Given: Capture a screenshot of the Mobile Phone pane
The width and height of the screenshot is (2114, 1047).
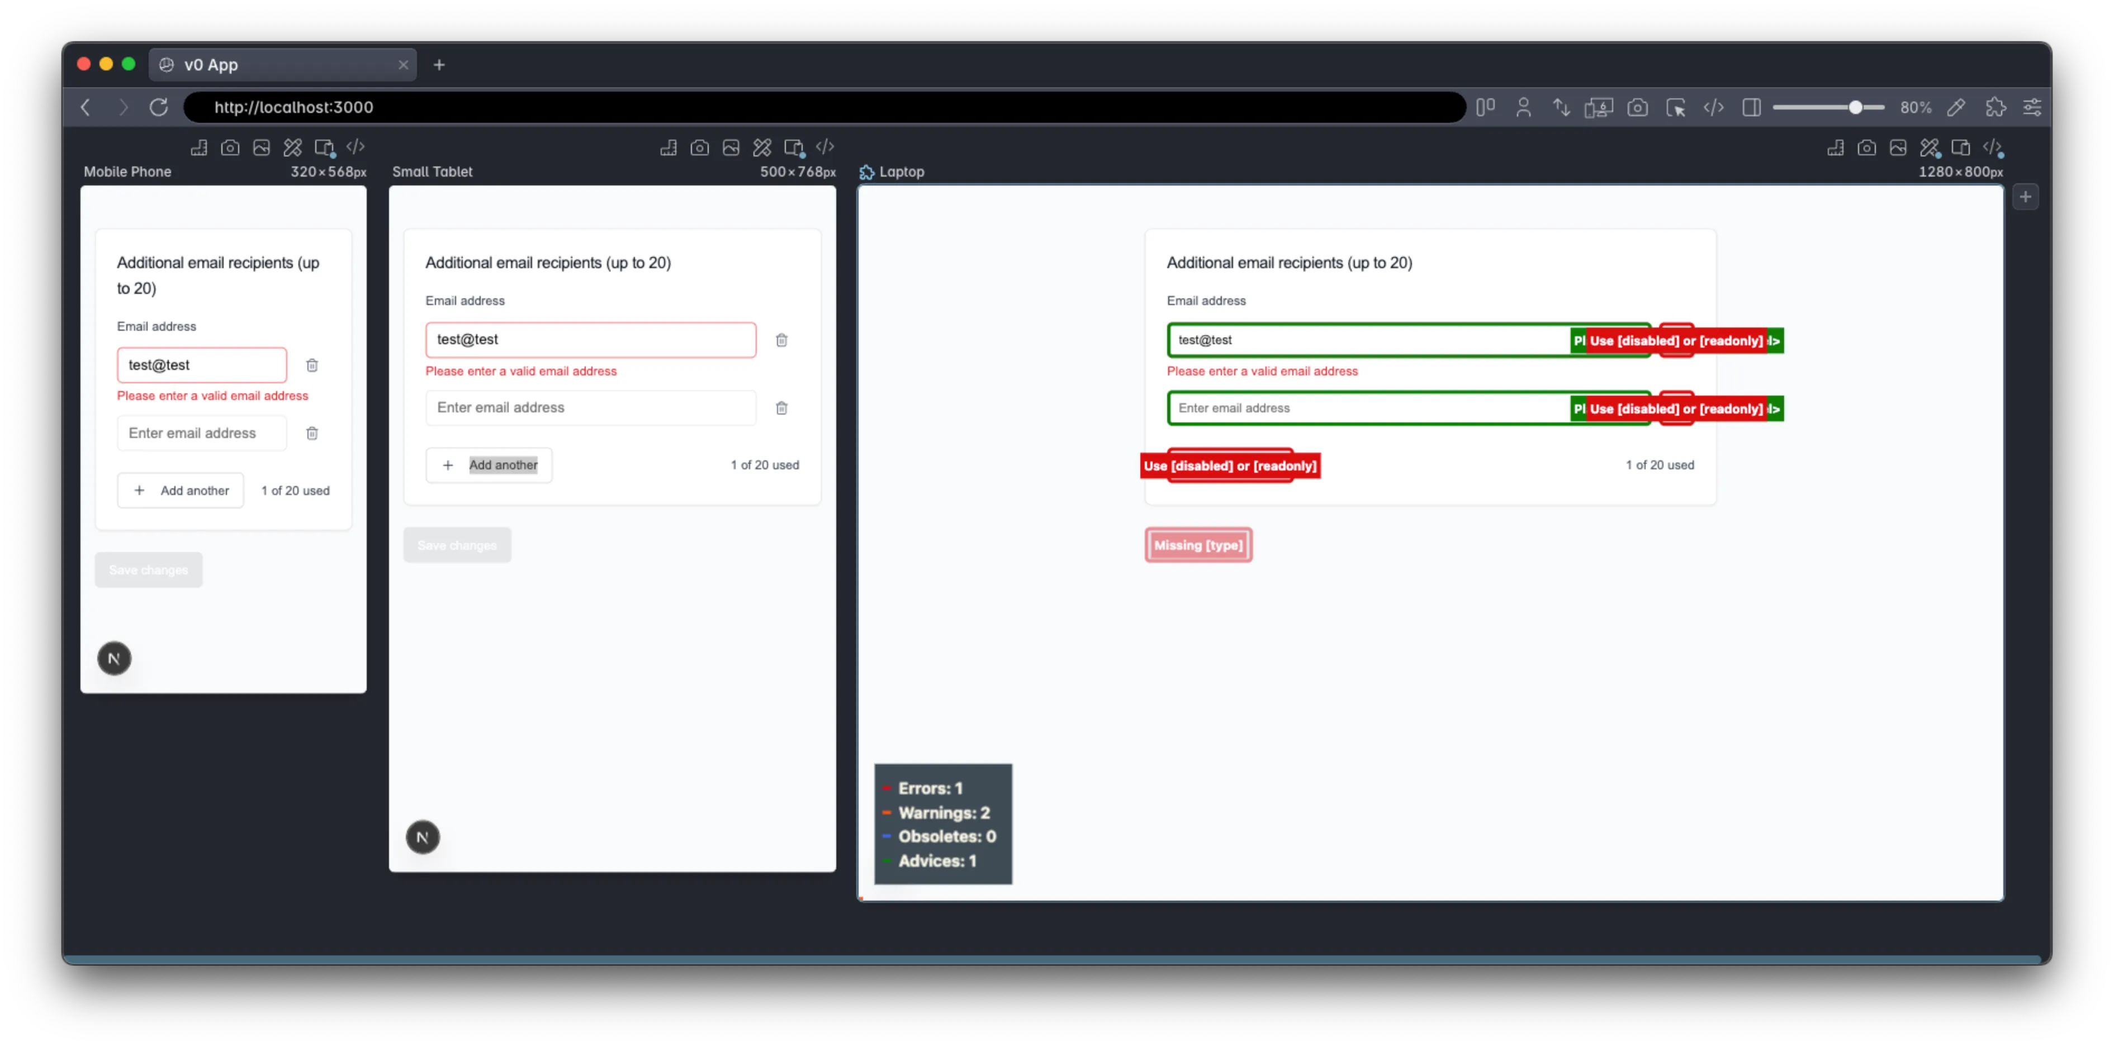Looking at the screenshot, I should click(x=230, y=147).
